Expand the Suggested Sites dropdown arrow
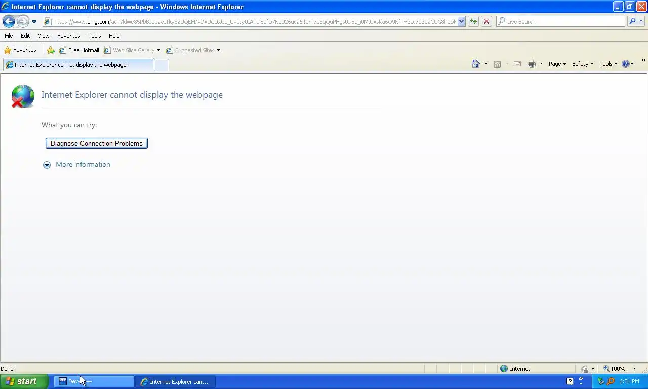Viewport: 648px width, 389px height. click(218, 50)
